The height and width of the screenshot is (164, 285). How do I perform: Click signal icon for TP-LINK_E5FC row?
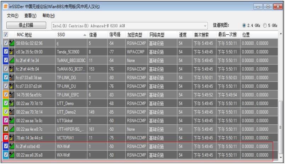[x=12, y=95]
